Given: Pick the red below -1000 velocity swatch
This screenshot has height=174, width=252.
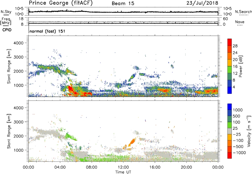Looking at the screenshot, I should (x=230, y=155).
